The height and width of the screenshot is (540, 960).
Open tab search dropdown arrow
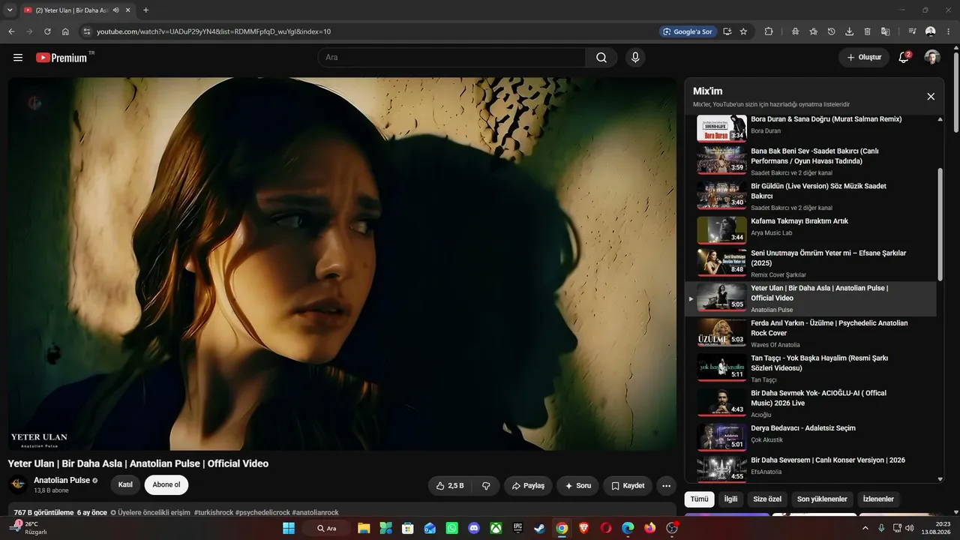(x=10, y=10)
